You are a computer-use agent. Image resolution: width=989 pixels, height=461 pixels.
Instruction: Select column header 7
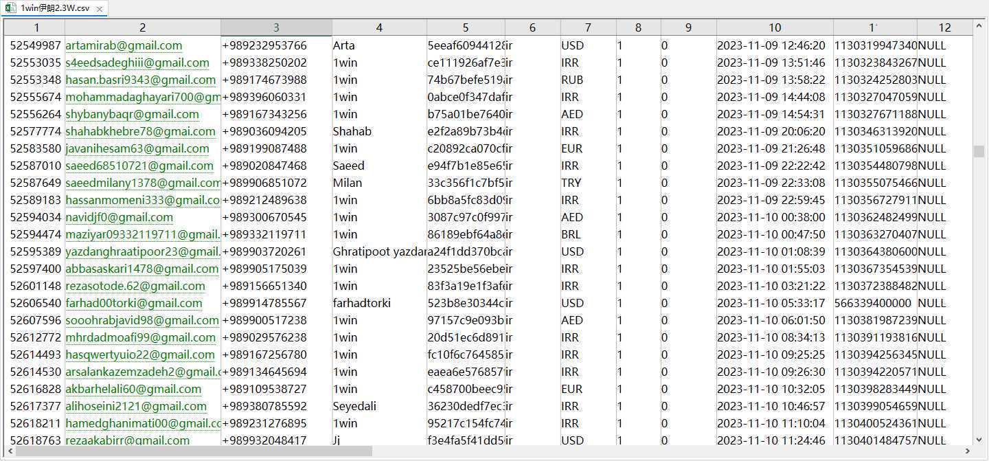pyautogui.click(x=588, y=27)
